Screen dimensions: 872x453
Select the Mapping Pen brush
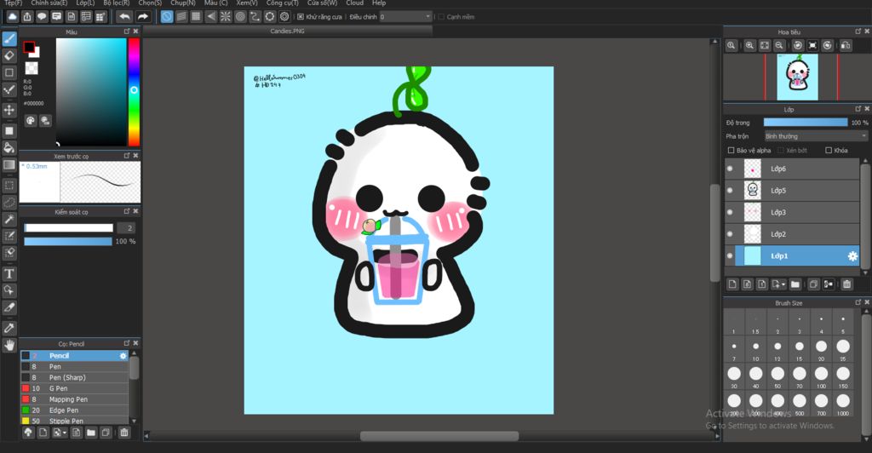point(75,399)
